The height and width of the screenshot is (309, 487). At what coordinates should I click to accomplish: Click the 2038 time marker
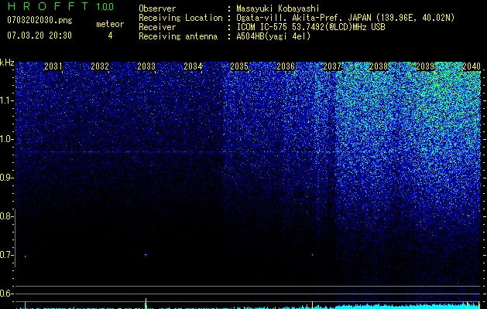click(379, 66)
